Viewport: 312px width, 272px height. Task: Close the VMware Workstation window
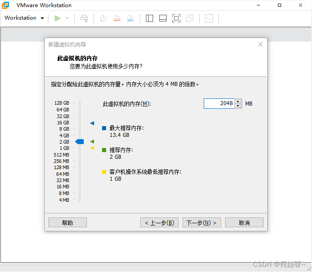click(x=300, y=5)
